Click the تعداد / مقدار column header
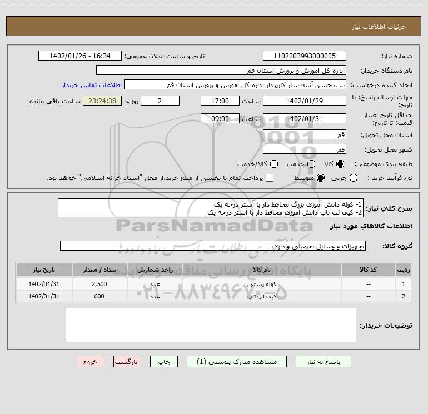 pyautogui.click(x=99, y=270)
